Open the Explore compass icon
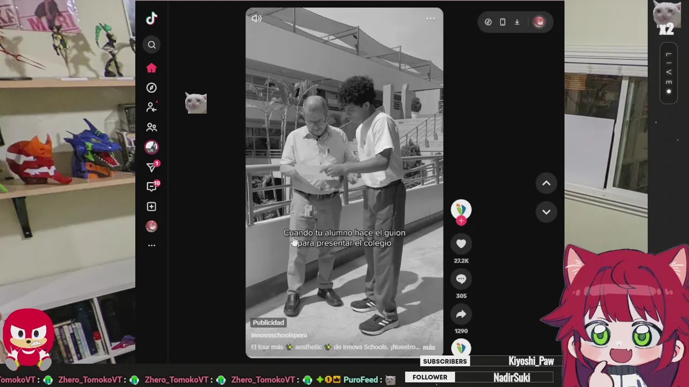This screenshot has height=387, width=689. (x=151, y=88)
